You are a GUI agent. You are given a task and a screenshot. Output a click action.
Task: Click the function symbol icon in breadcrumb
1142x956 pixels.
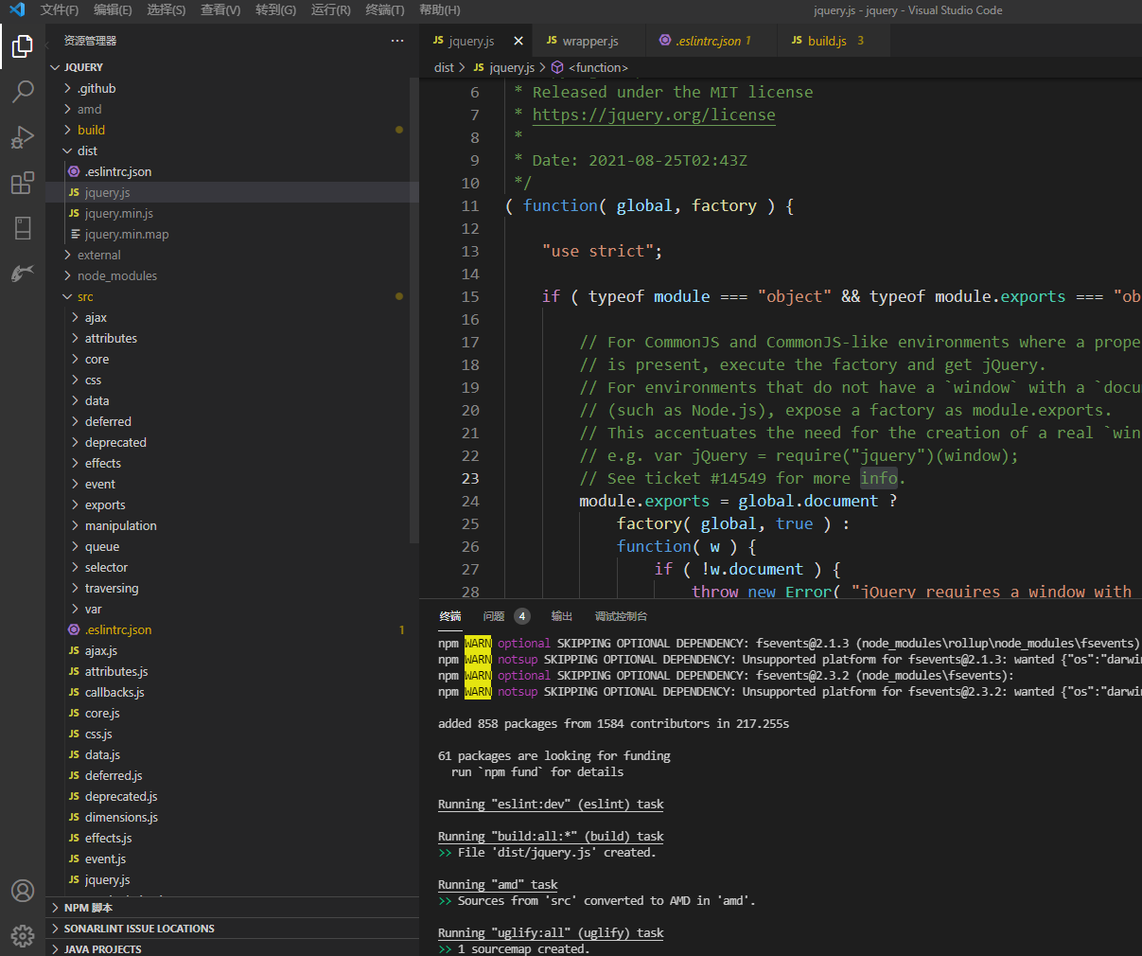click(x=557, y=67)
